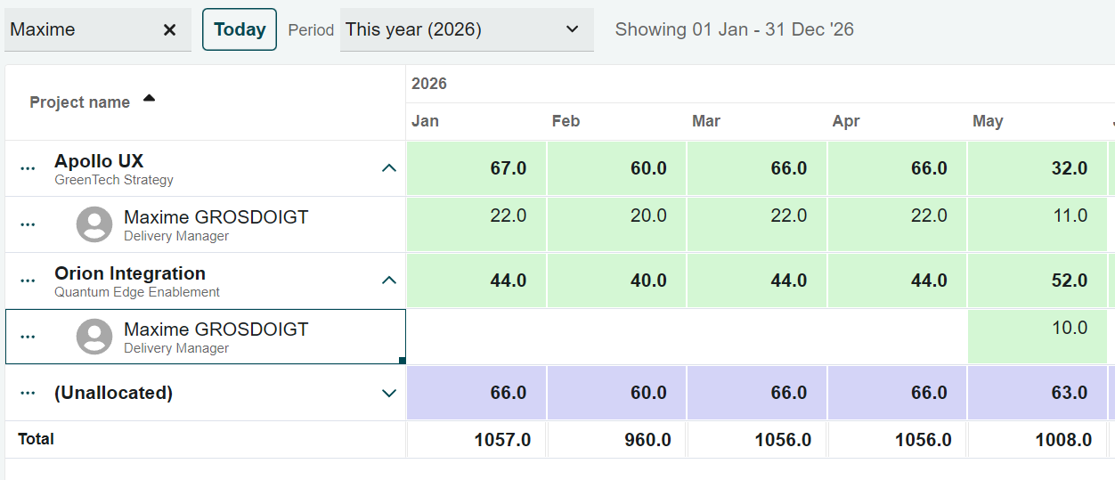The height and width of the screenshot is (480, 1115).
Task: Open options for Maxime under Orion Integration
Action: coord(28,337)
